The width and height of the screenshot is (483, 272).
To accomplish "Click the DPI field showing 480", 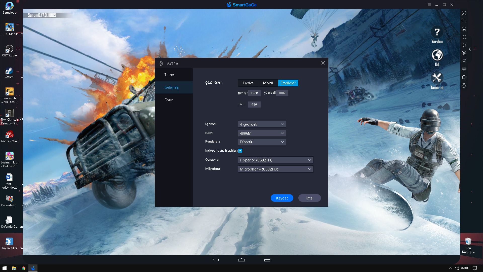I will (254, 104).
